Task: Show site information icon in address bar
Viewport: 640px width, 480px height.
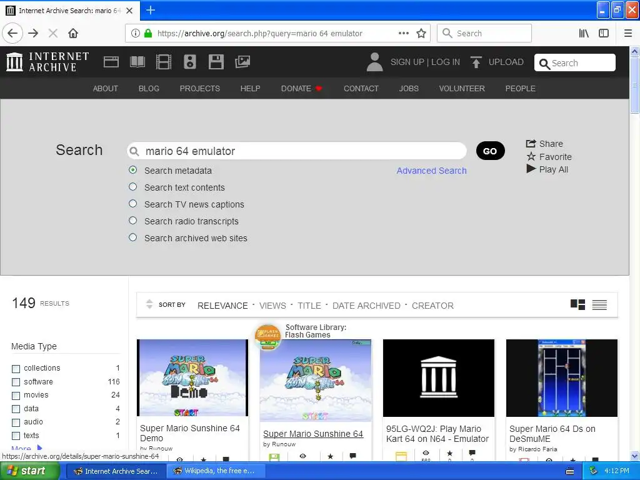Action: tap(135, 33)
